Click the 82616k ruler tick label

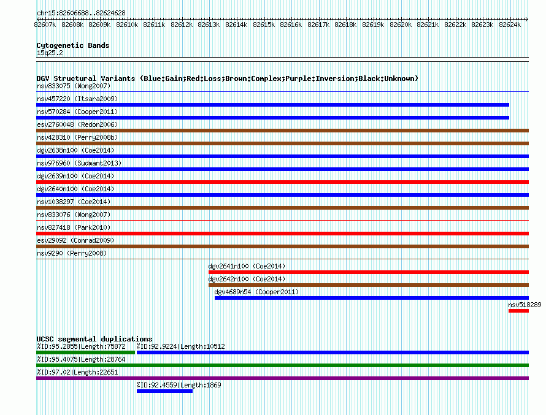point(291,25)
